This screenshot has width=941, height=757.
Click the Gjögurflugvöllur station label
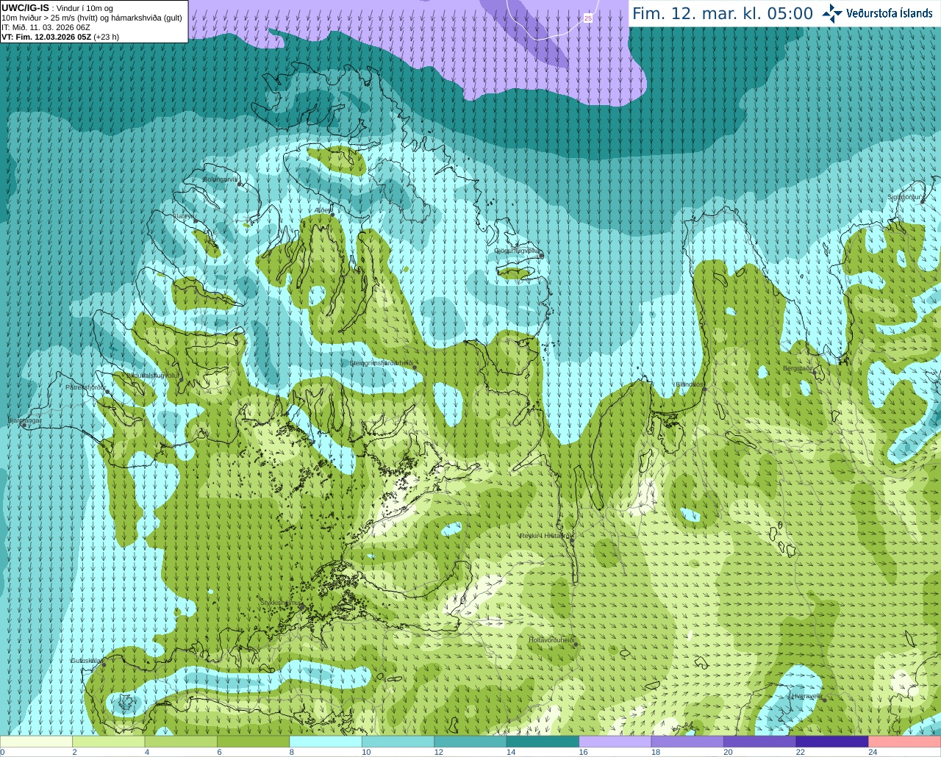click(518, 251)
